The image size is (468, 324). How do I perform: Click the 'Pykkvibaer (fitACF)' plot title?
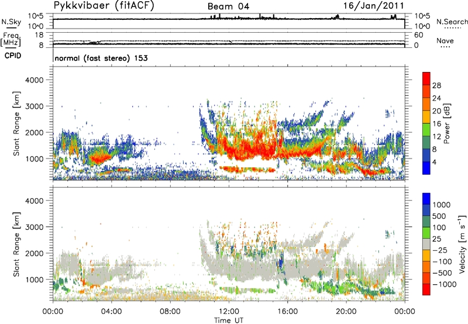[x=104, y=5]
